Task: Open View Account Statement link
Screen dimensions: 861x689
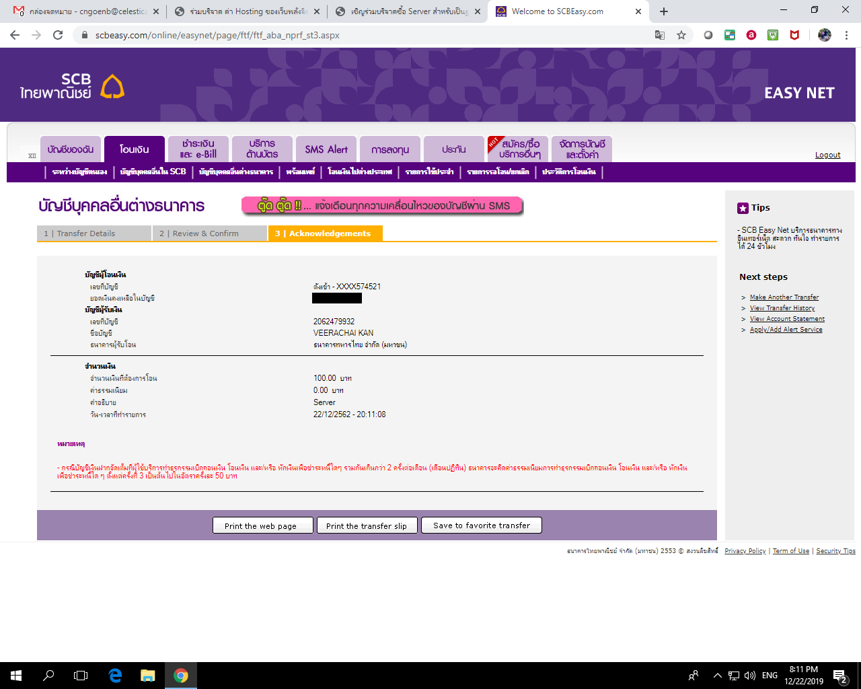Action: coord(787,319)
